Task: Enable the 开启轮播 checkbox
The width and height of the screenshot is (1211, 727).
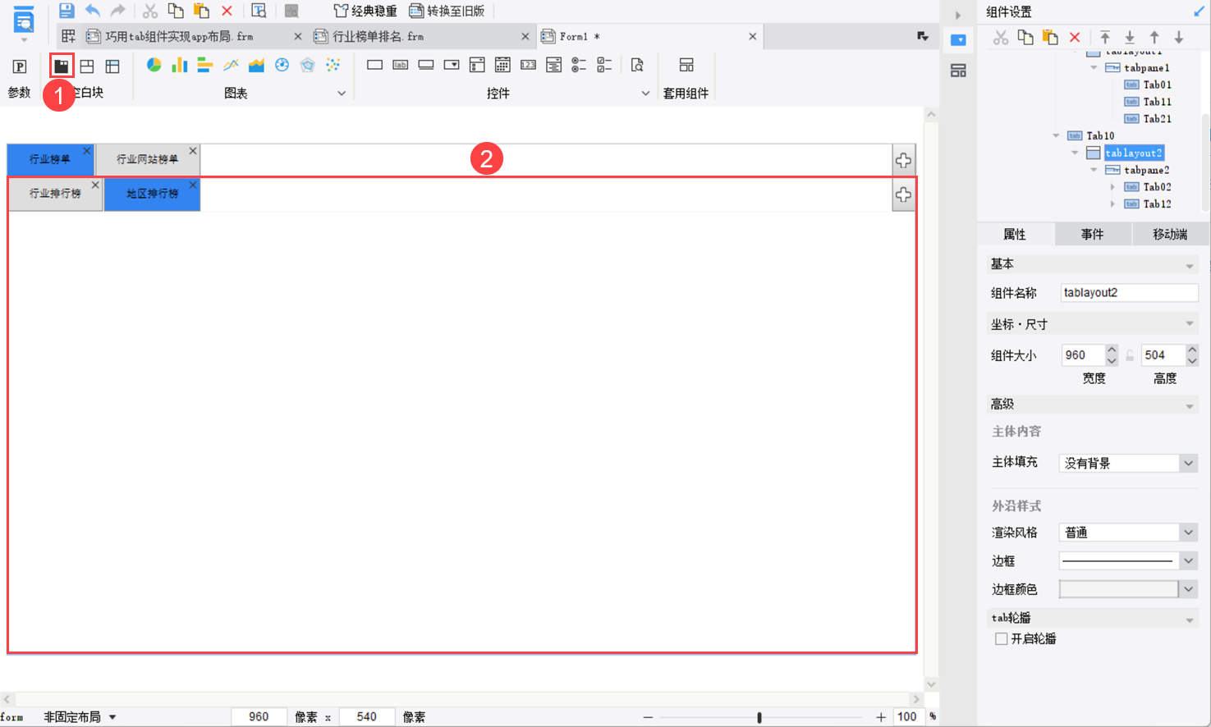Action: click(x=1001, y=638)
